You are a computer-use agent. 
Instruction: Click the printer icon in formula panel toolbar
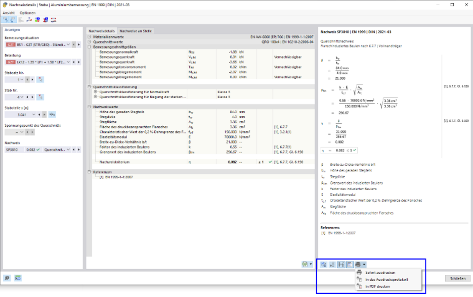358,265
